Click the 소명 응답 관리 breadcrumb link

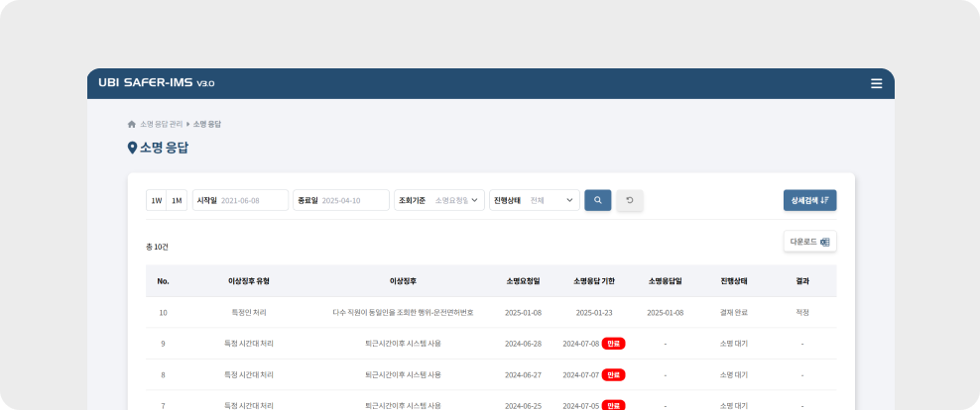point(162,124)
